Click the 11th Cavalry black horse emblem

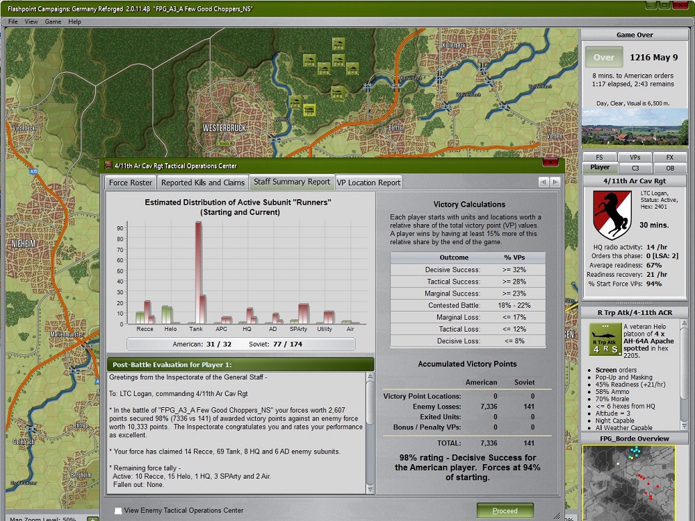coord(612,215)
